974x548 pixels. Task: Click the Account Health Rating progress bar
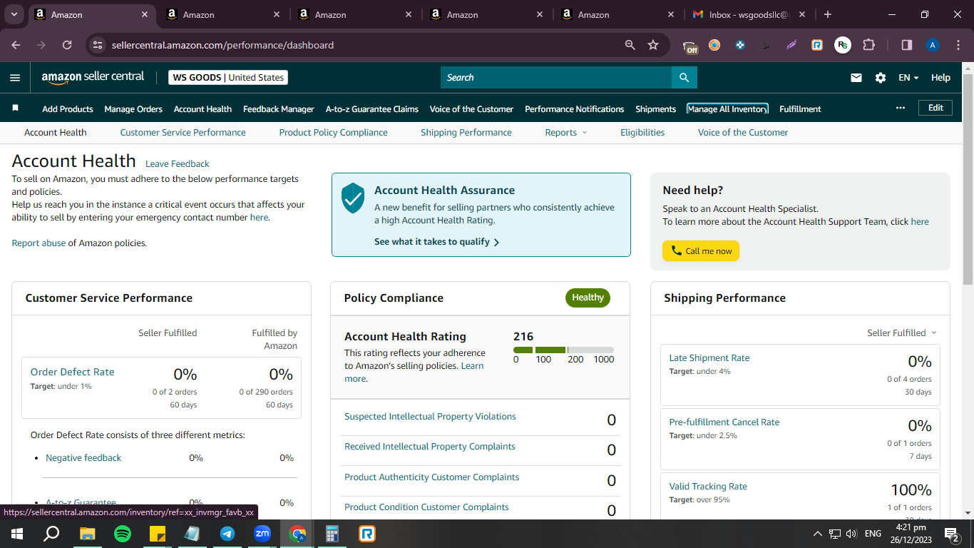(x=563, y=350)
